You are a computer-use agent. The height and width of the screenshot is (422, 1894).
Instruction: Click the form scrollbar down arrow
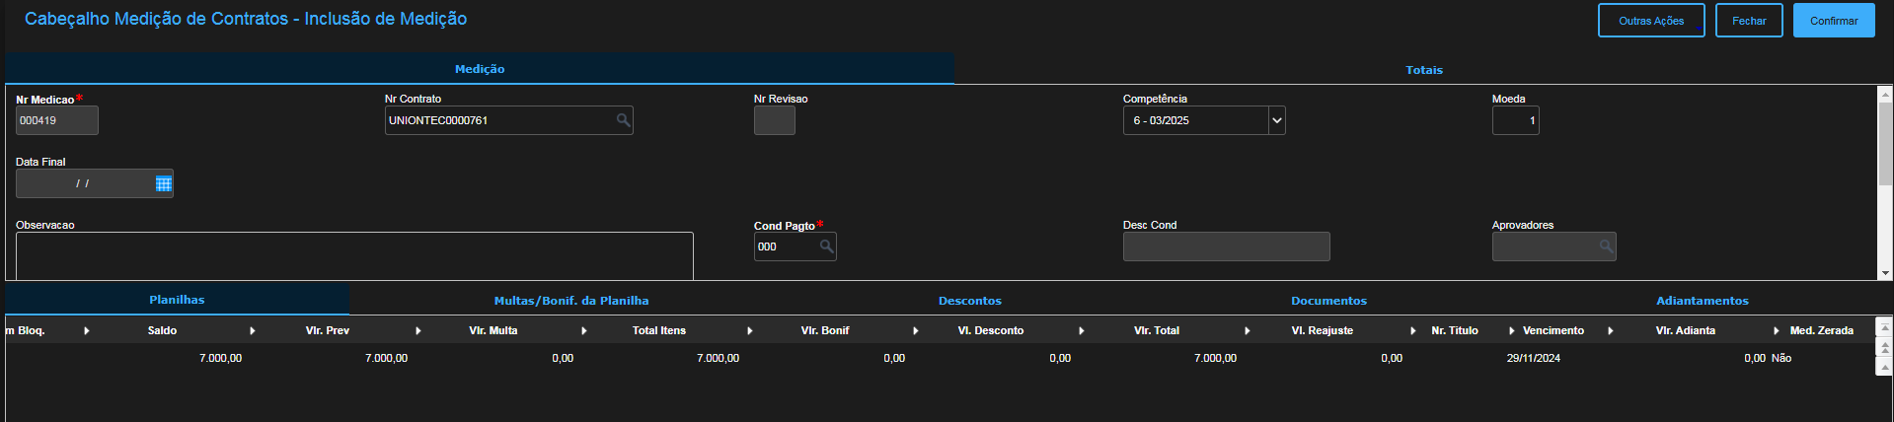(x=1885, y=273)
